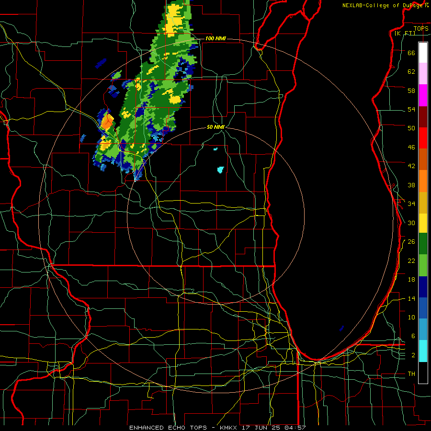This screenshot has height=431, width=431.
Task: Select the '22' legend value
Action: pos(411,261)
